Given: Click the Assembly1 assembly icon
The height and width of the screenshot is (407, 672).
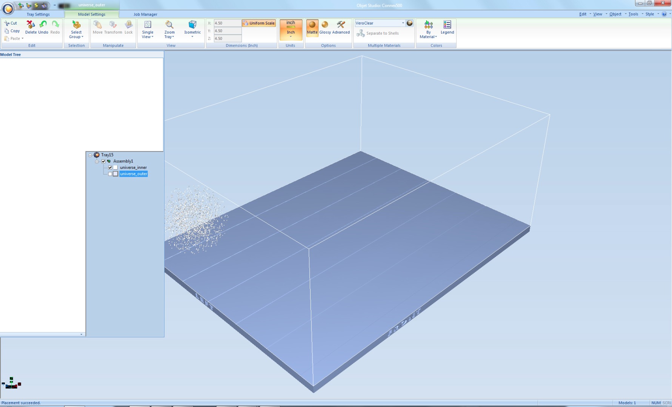Looking at the screenshot, I should 109,161.
